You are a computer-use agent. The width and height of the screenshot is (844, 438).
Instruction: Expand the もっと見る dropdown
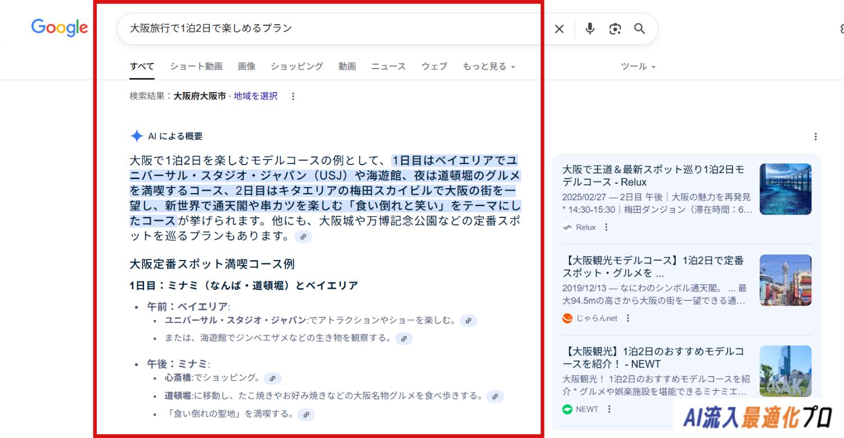coord(488,66)
